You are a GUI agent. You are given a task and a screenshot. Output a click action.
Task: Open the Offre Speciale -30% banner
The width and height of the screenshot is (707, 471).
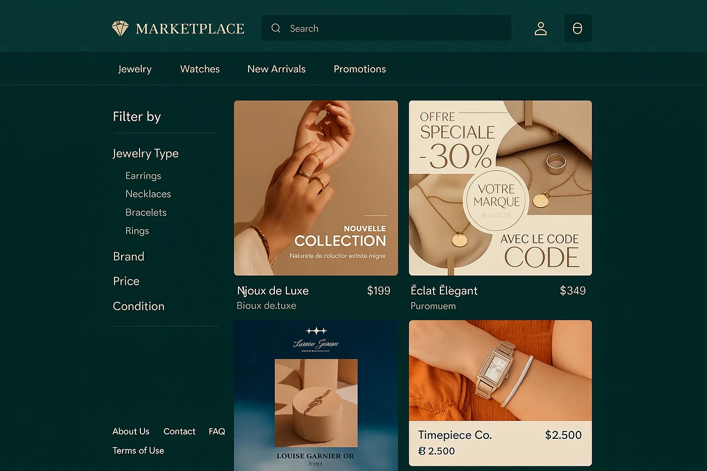click(x=500, y=188)
